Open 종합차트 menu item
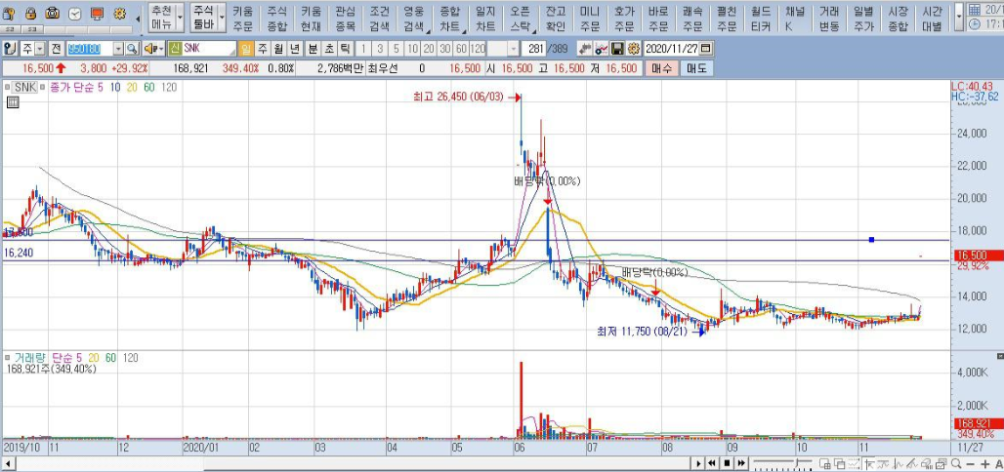 [x=448, y=19]
